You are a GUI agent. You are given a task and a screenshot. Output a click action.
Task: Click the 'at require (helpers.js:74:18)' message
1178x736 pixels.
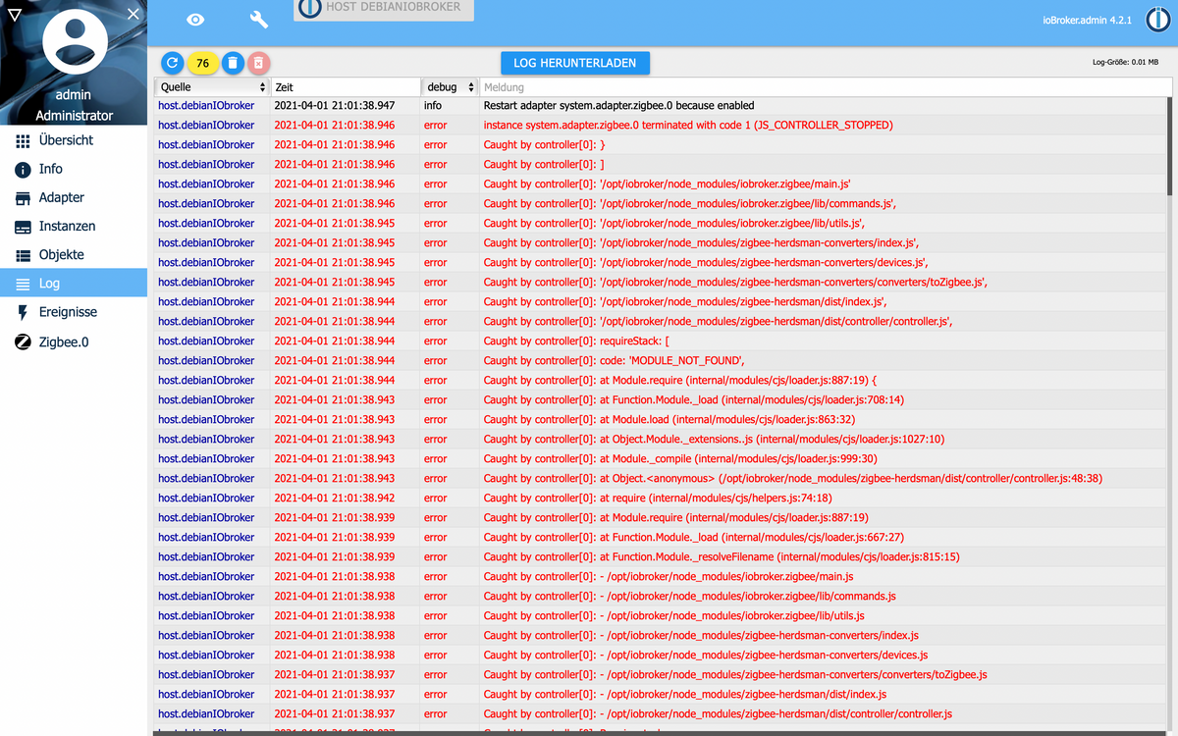[658, 498]
